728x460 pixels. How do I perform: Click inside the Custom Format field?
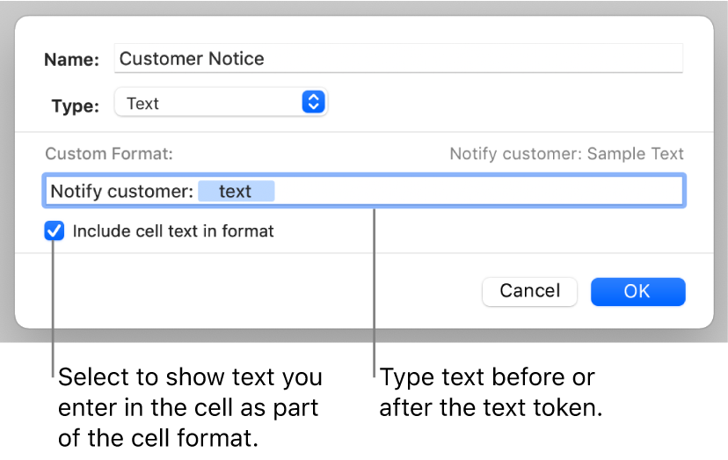click(x=364, y=191)
